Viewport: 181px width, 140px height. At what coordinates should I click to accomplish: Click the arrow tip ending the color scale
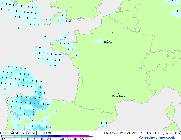pyautogui.click(x=92, y=137)
